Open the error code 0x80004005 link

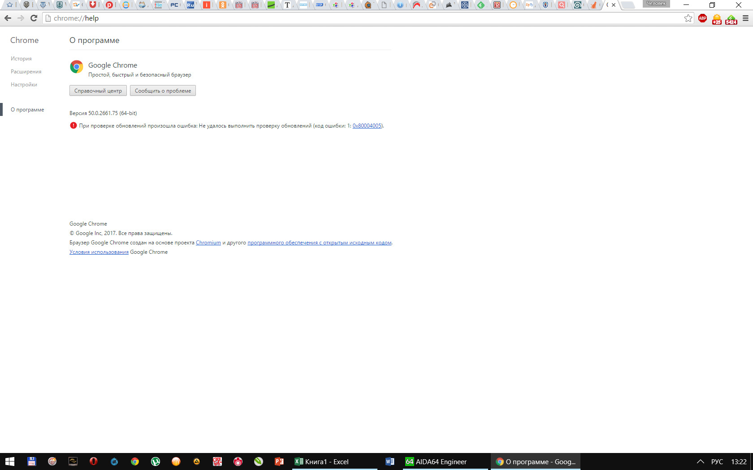367,126
